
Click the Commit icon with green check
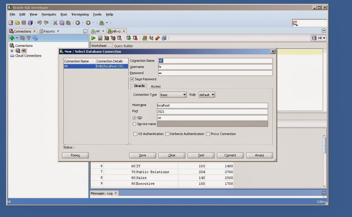(129, 38)
